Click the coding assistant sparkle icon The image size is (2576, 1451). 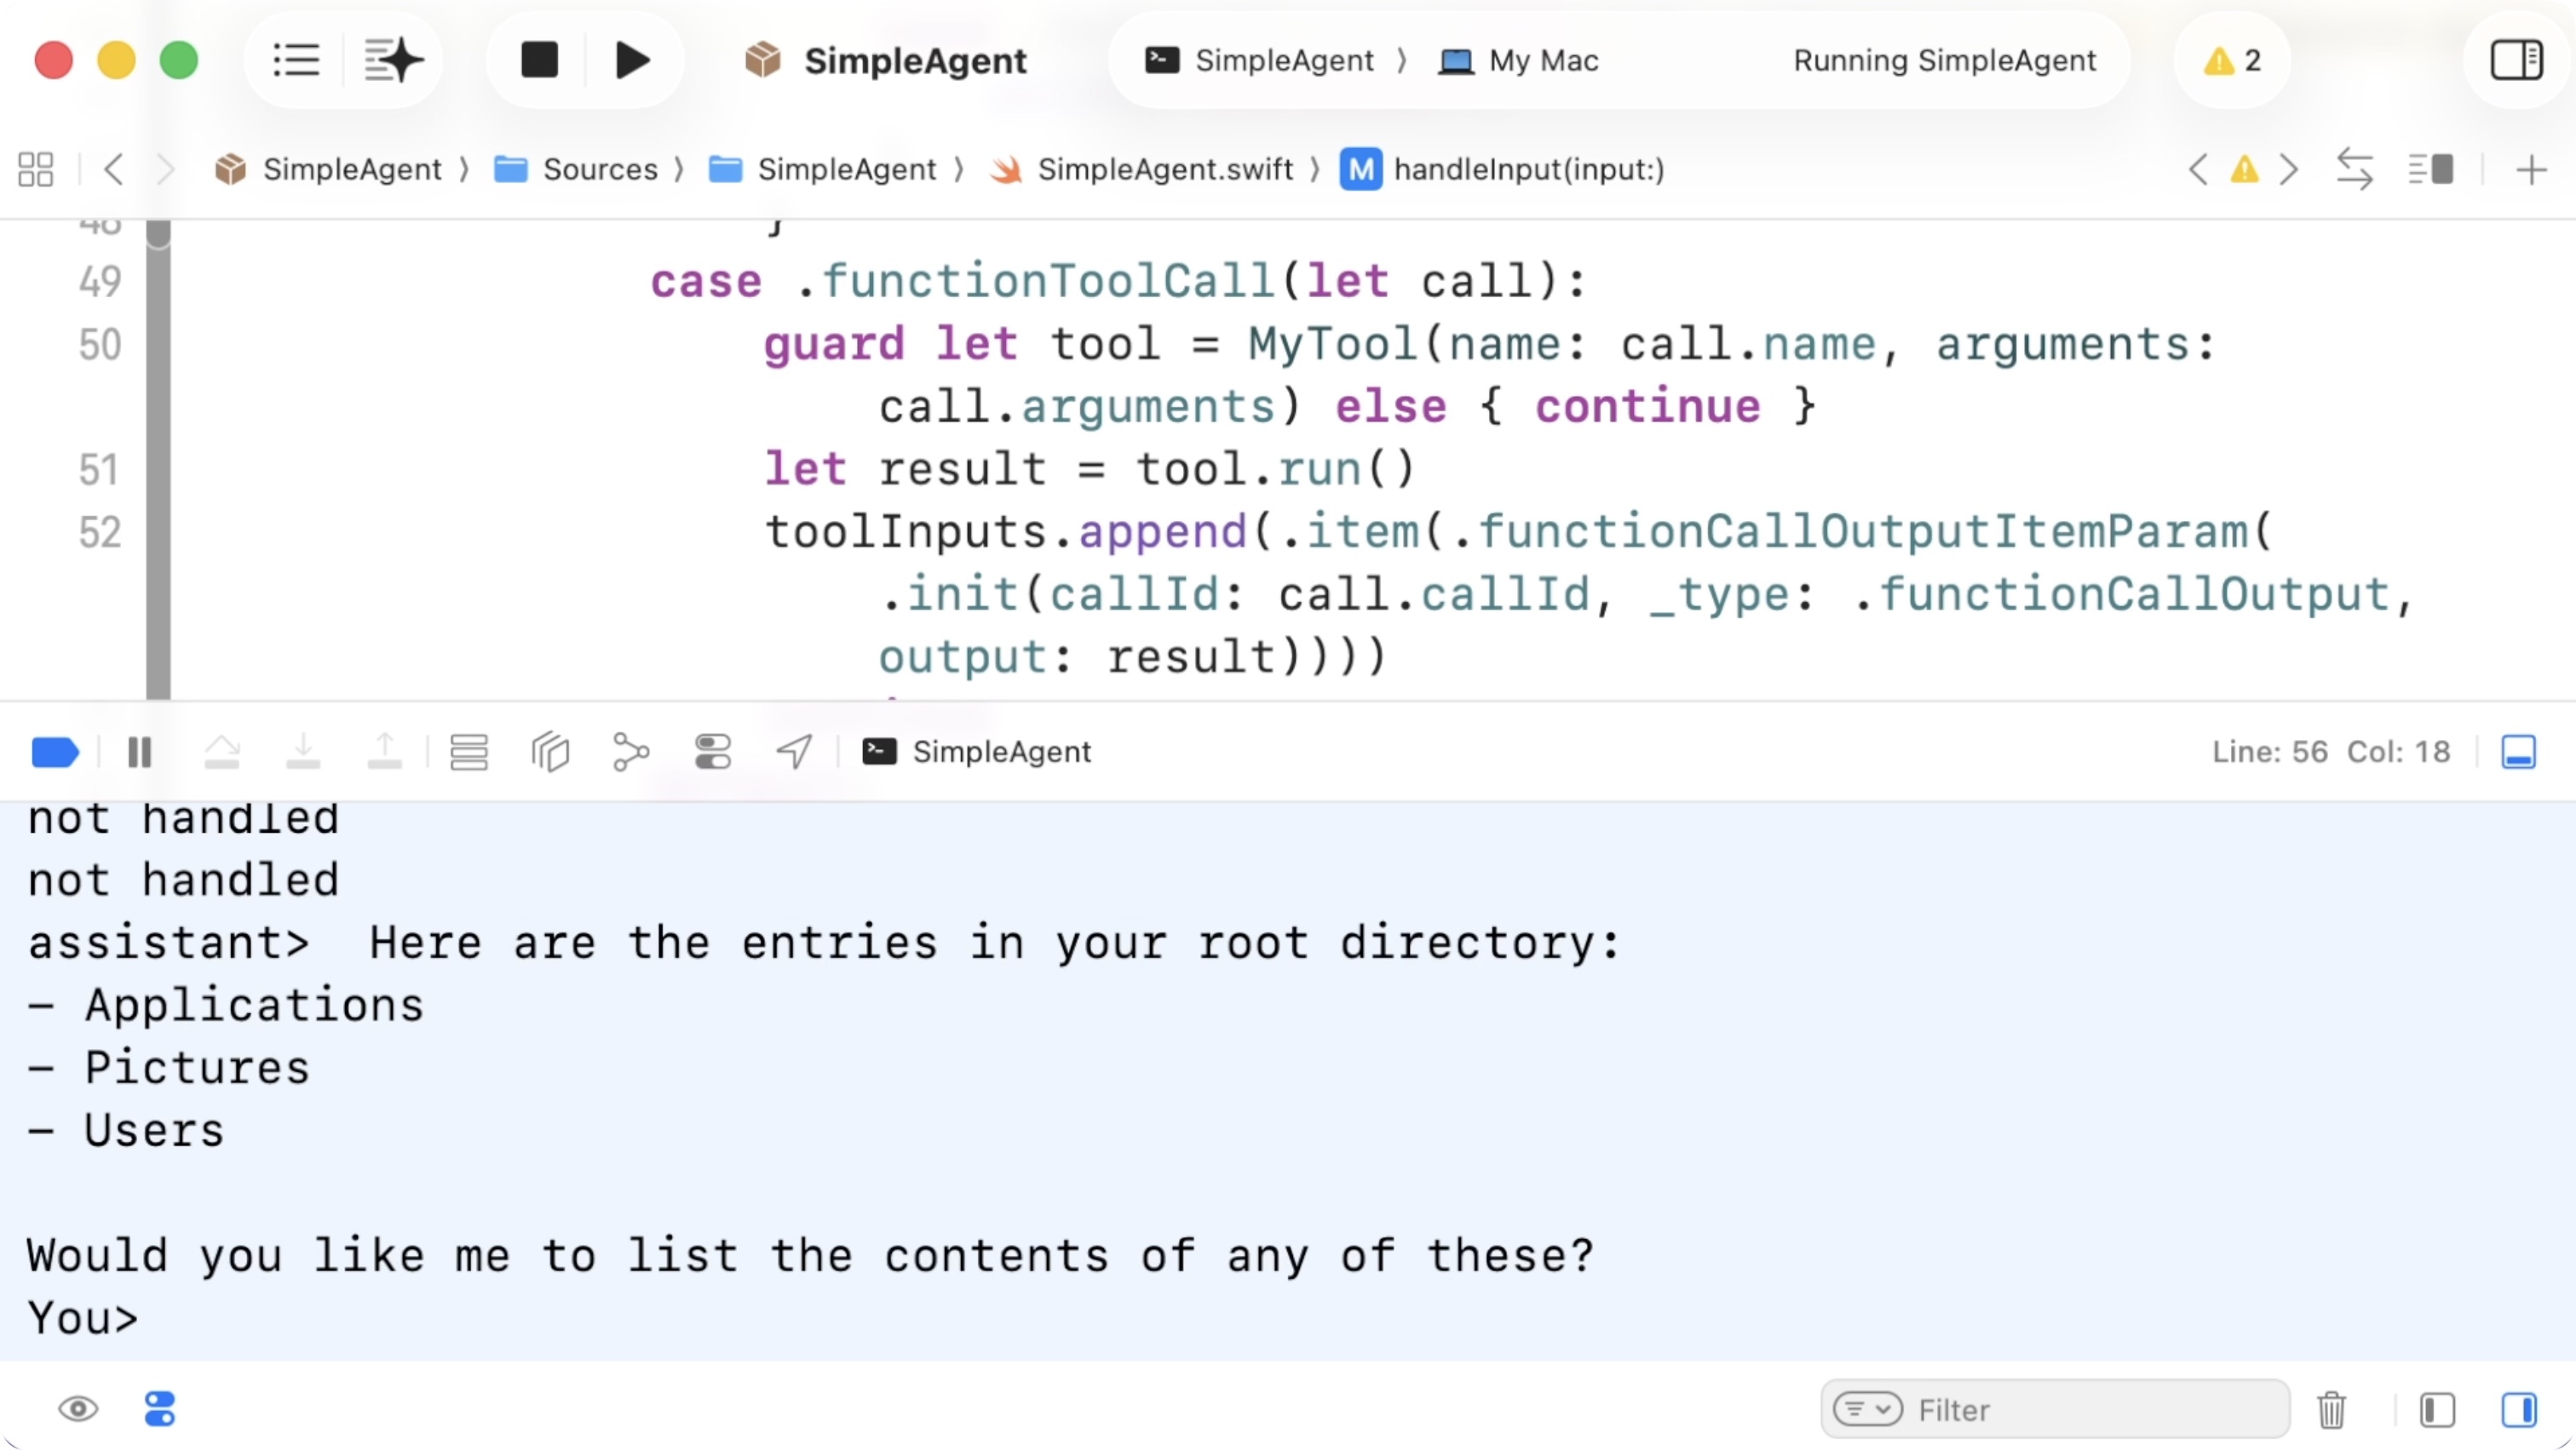393,60
